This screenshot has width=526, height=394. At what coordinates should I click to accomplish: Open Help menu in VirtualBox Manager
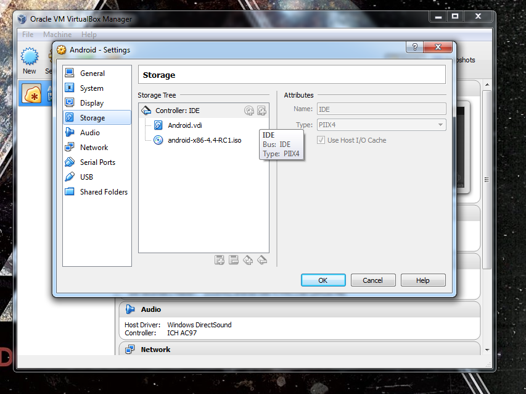click(x=89, y=35)
